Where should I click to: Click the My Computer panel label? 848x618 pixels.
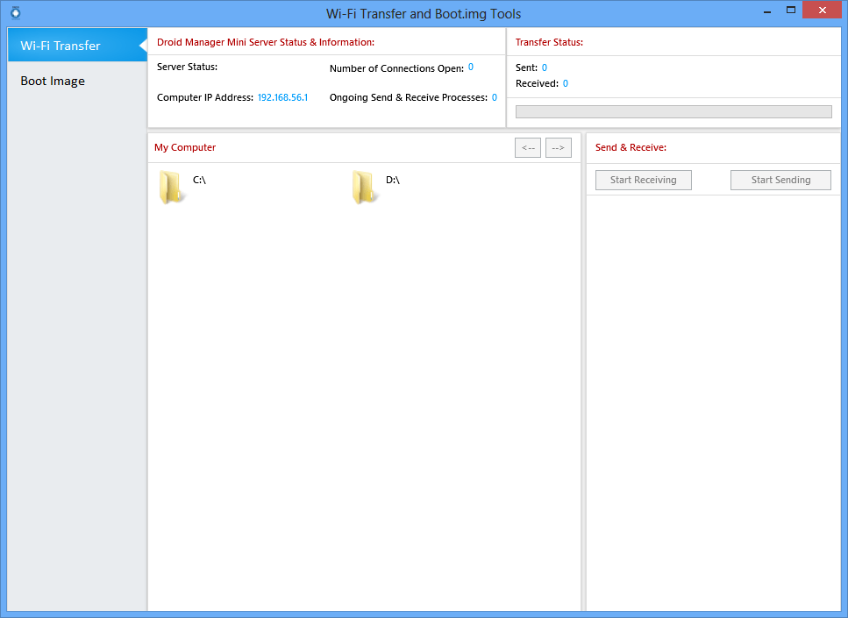[184, 147]
